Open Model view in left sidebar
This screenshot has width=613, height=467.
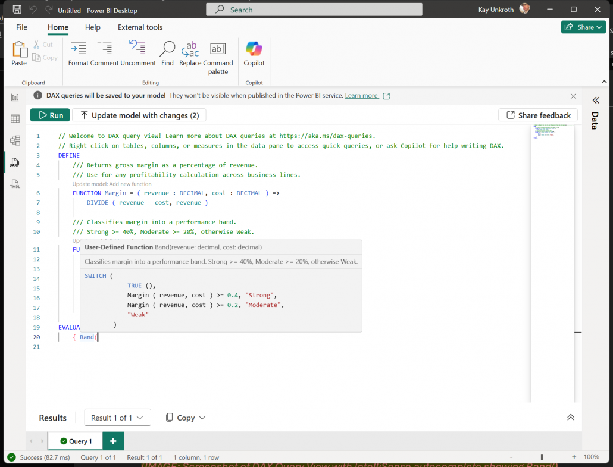pos(15,140)
